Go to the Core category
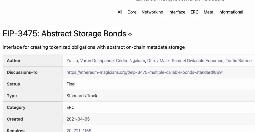This screenshot has height=132, width=255. pyautogui.click(x=132, y=12)
